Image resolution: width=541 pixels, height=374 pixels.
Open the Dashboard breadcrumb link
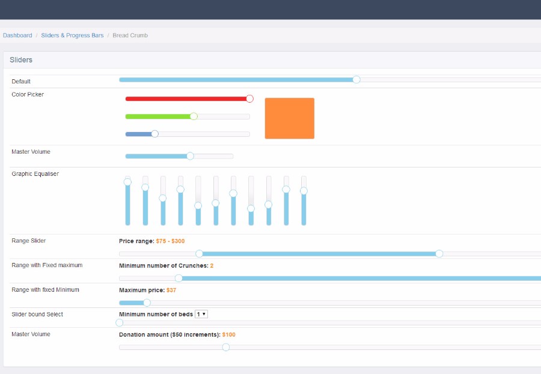coord(17,35)
